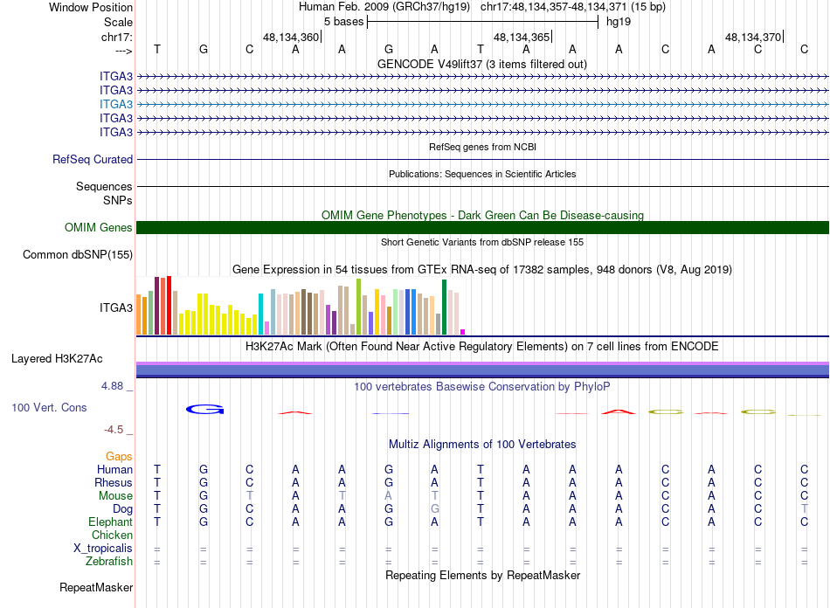
Task: Click the 48,134,360 position marker
Action: (291, 37)
